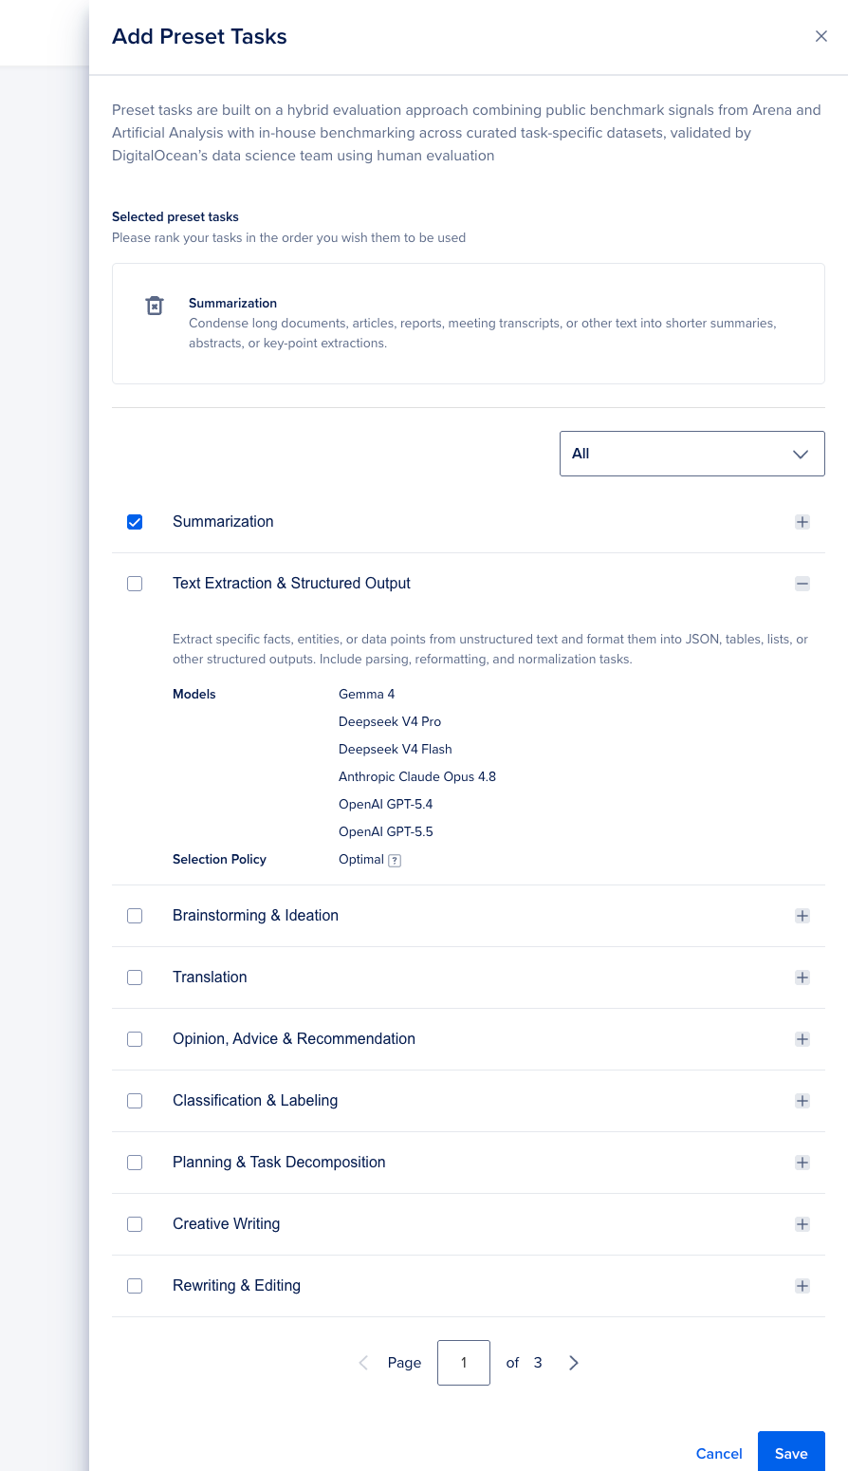Click the Add Preset Tasks title

click(x=199, y=37)
